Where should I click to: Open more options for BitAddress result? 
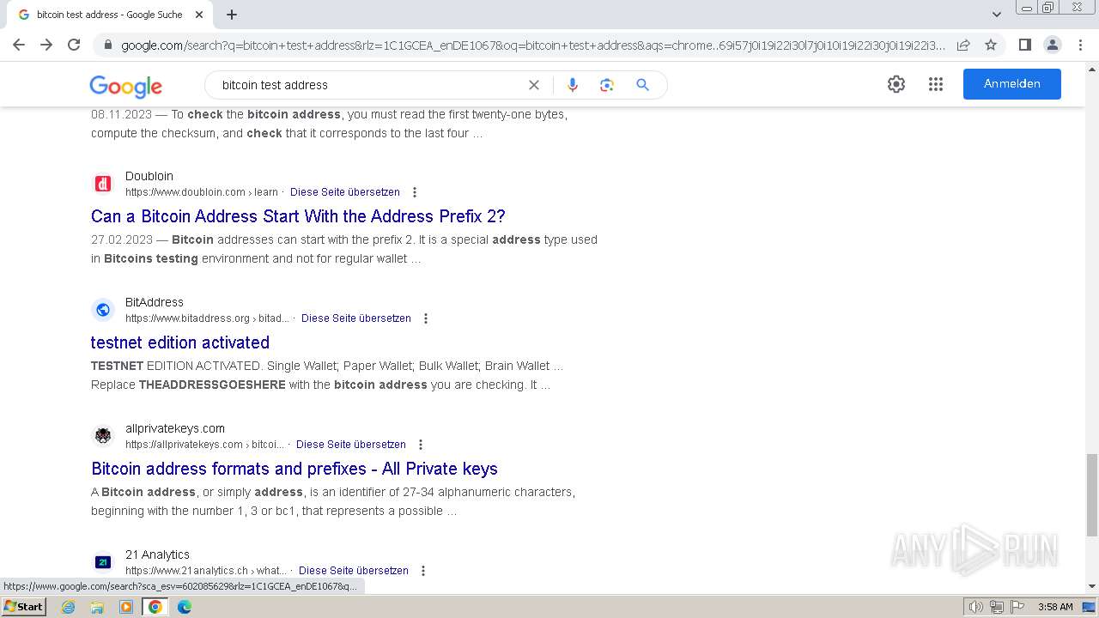[x=426, y=318]
